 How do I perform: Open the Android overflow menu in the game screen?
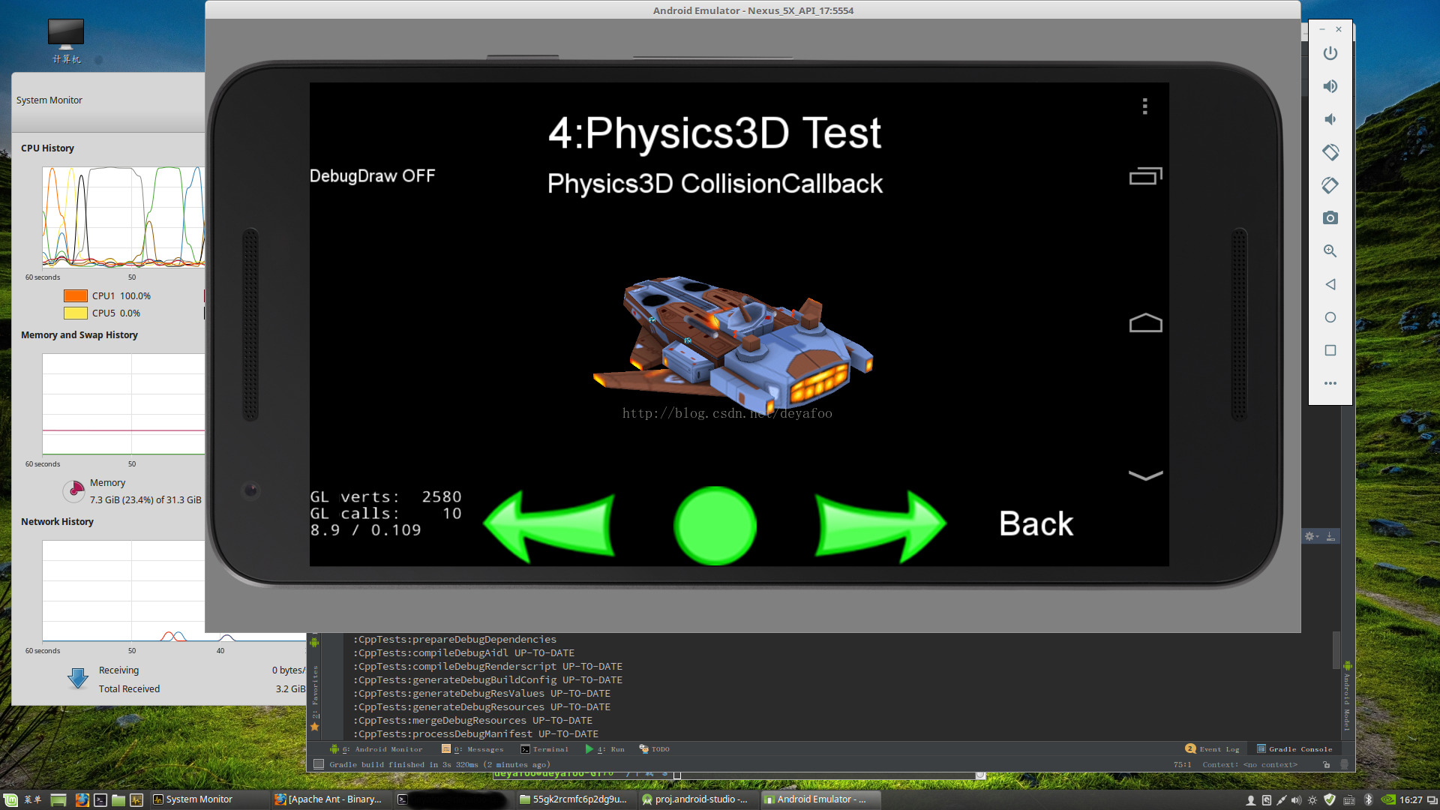pos(1144,106)
